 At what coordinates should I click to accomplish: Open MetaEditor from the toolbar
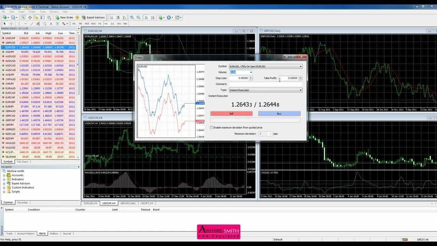77,17
